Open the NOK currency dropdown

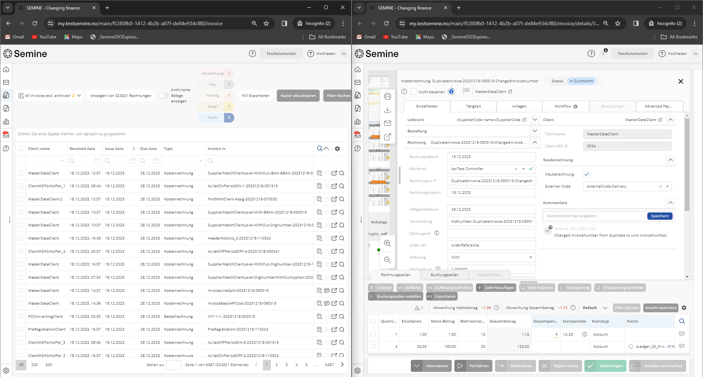tap(530, 257)
